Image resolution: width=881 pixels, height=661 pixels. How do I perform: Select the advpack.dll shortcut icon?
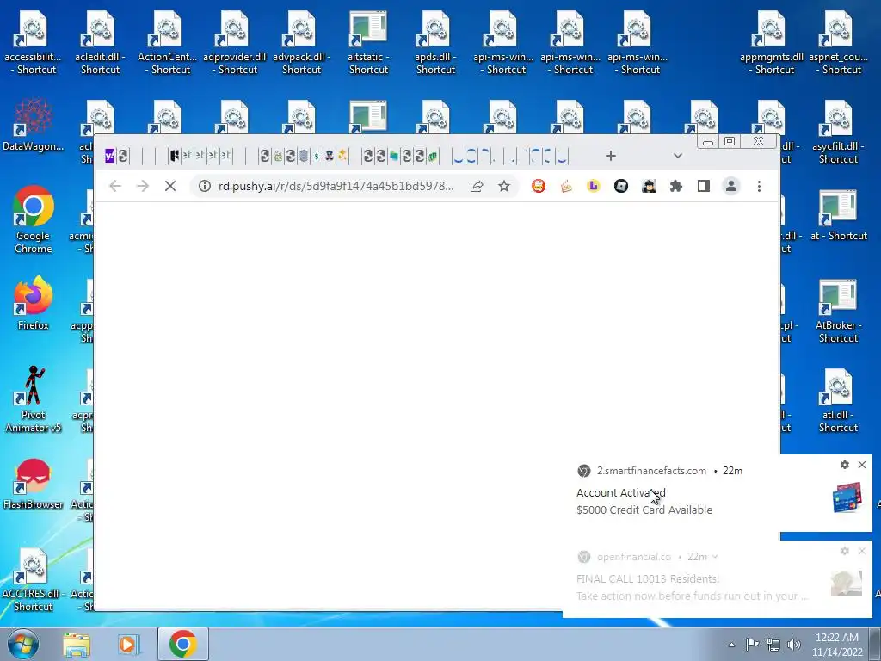[302, 44]
